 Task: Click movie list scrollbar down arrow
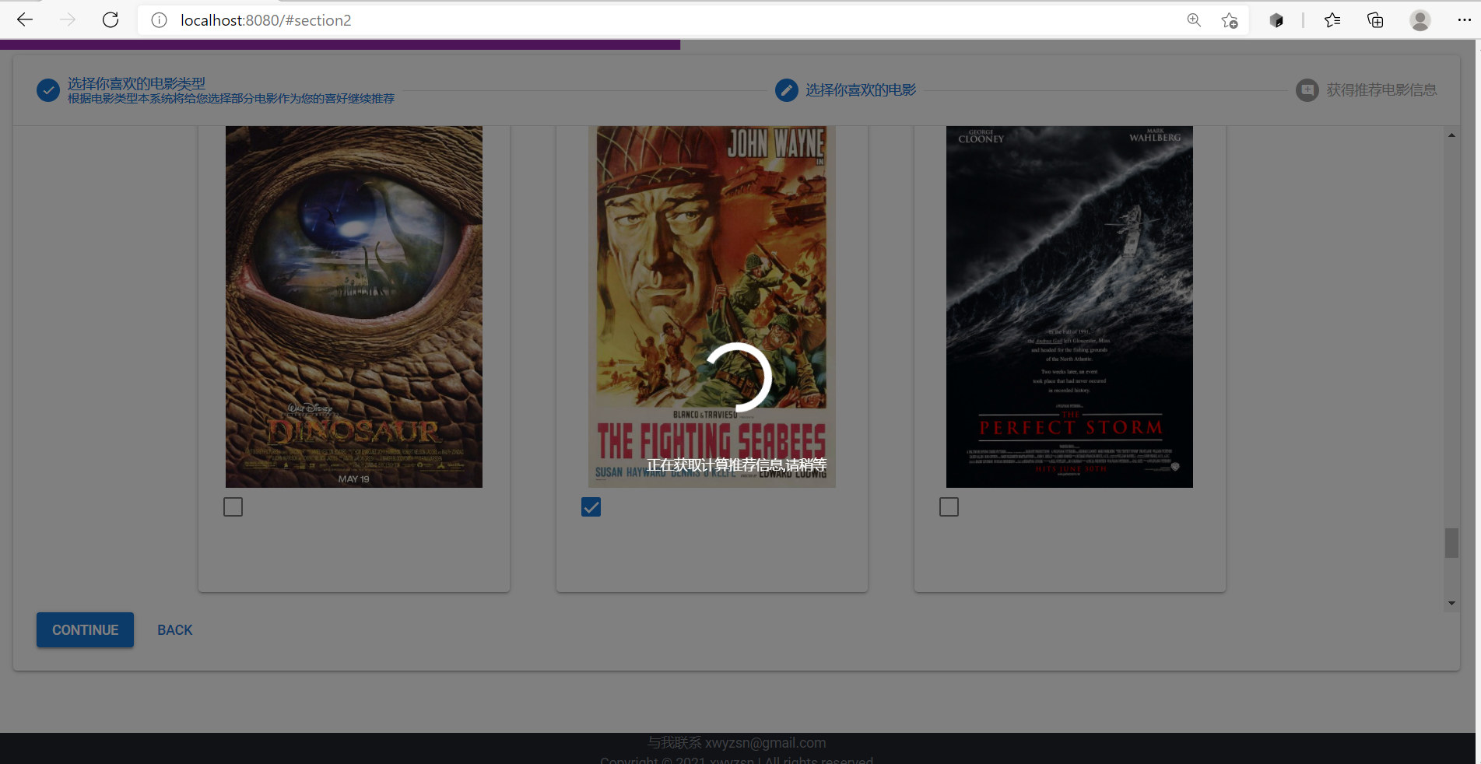[x=1451, y=603]
